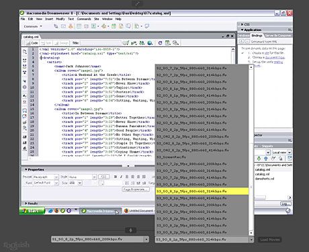Select the catalog.xml document tab
Viewport: 309px width, 252px height.
pos(31,37)
